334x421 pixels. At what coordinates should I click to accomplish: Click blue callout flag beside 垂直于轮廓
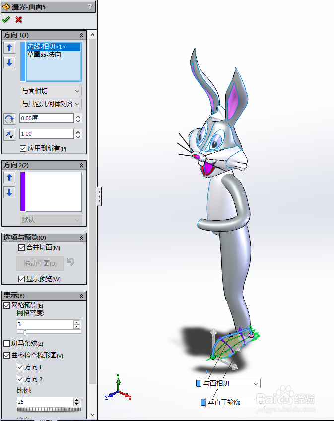(x=203, y=402)
